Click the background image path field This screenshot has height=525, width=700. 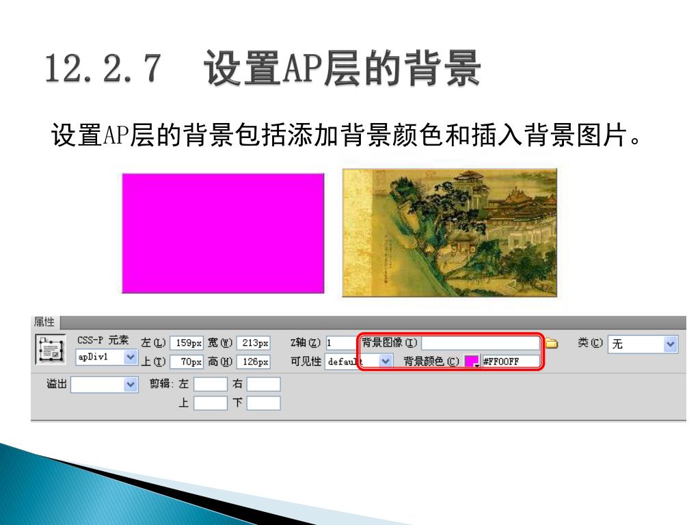pos(481,342)
